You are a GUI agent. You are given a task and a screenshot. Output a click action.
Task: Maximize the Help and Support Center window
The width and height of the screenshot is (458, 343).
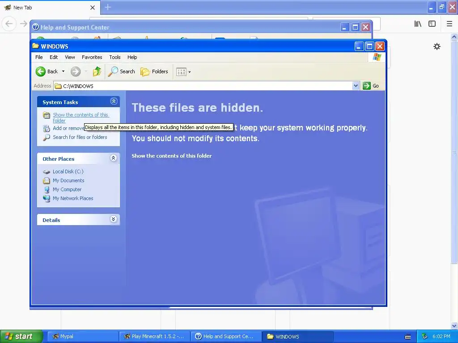point(355,27)
